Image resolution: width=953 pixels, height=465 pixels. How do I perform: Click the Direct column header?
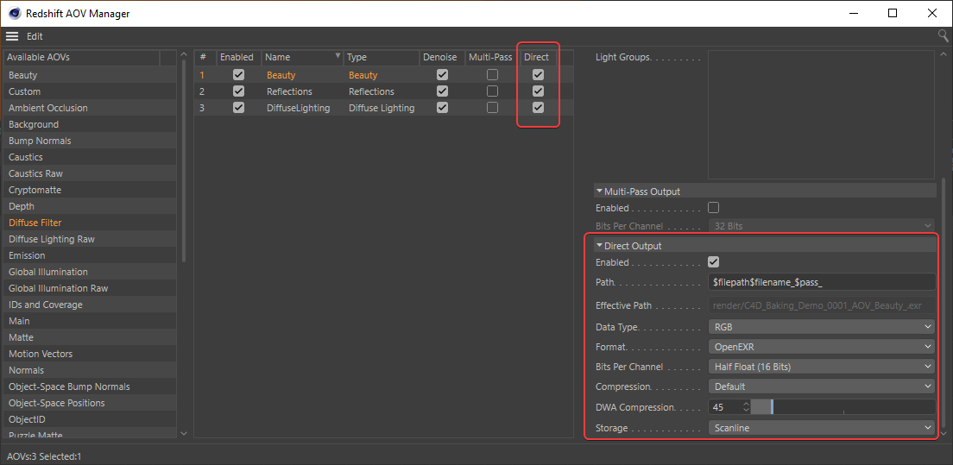point(537,57)
